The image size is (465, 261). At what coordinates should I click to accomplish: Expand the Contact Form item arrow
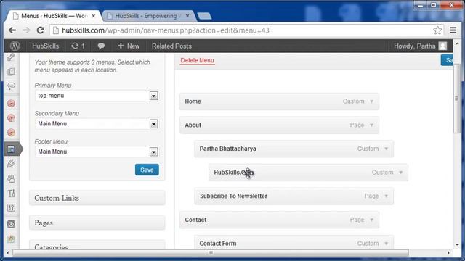[386, 244]
